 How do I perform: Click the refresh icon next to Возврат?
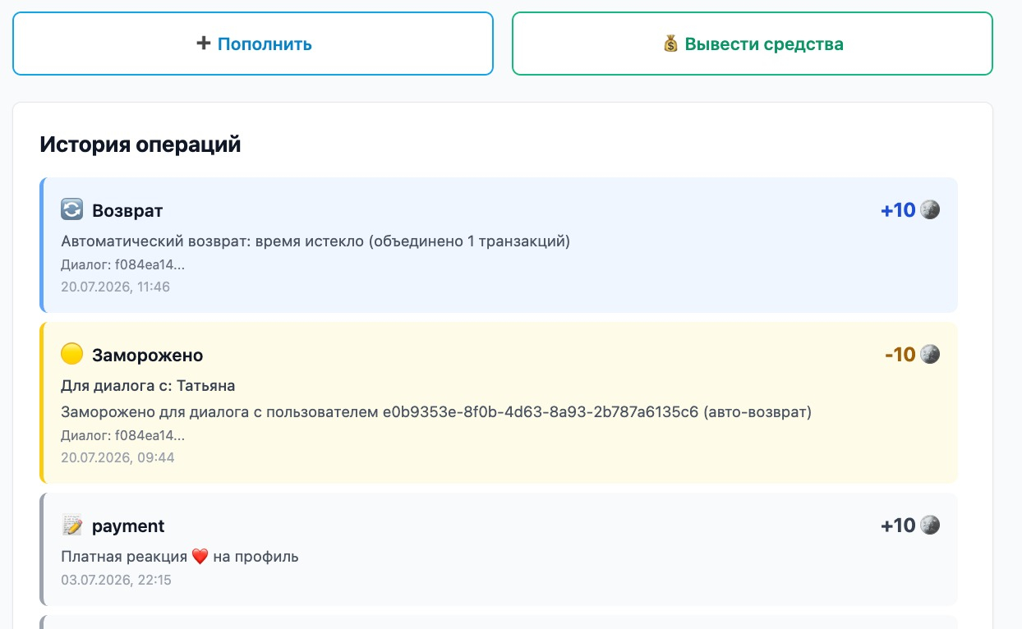pyautogui.click(x=72, y=210)
